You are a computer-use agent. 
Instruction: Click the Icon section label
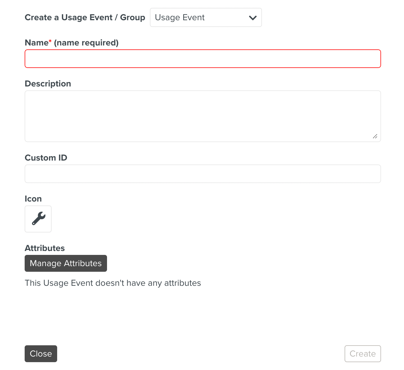coord(33,199)
